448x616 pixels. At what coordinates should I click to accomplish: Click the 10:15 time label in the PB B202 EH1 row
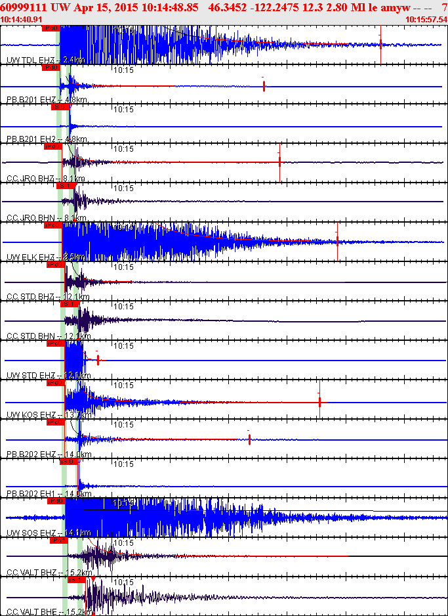123,464
